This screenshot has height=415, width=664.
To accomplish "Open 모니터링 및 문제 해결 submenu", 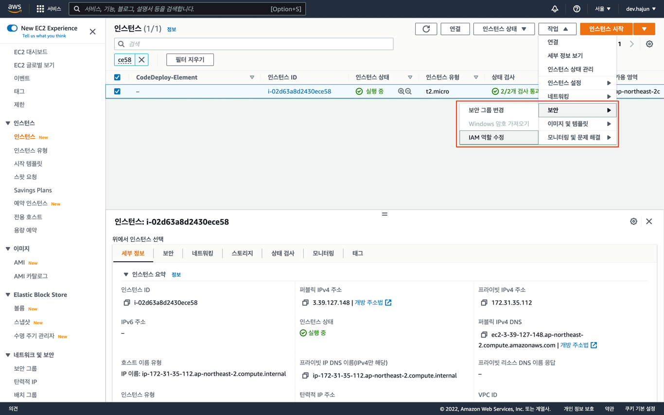I will click(577, 137).
